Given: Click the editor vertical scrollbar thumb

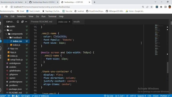Looking at the screenshot, I should coord(168,68).
